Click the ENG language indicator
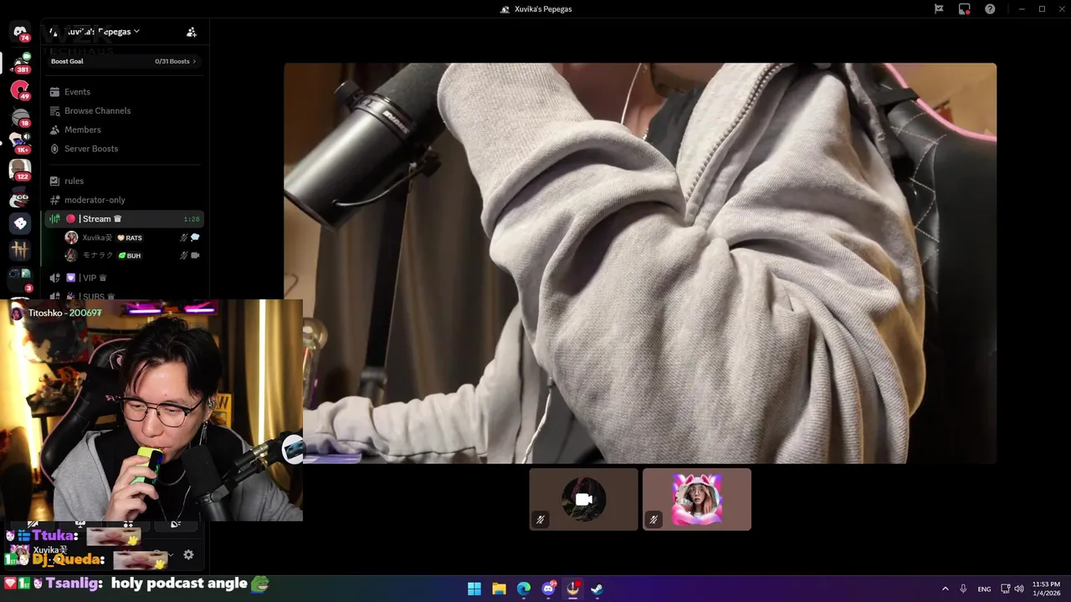This screenshot has height=602, width=1071. tap(985, 589)
